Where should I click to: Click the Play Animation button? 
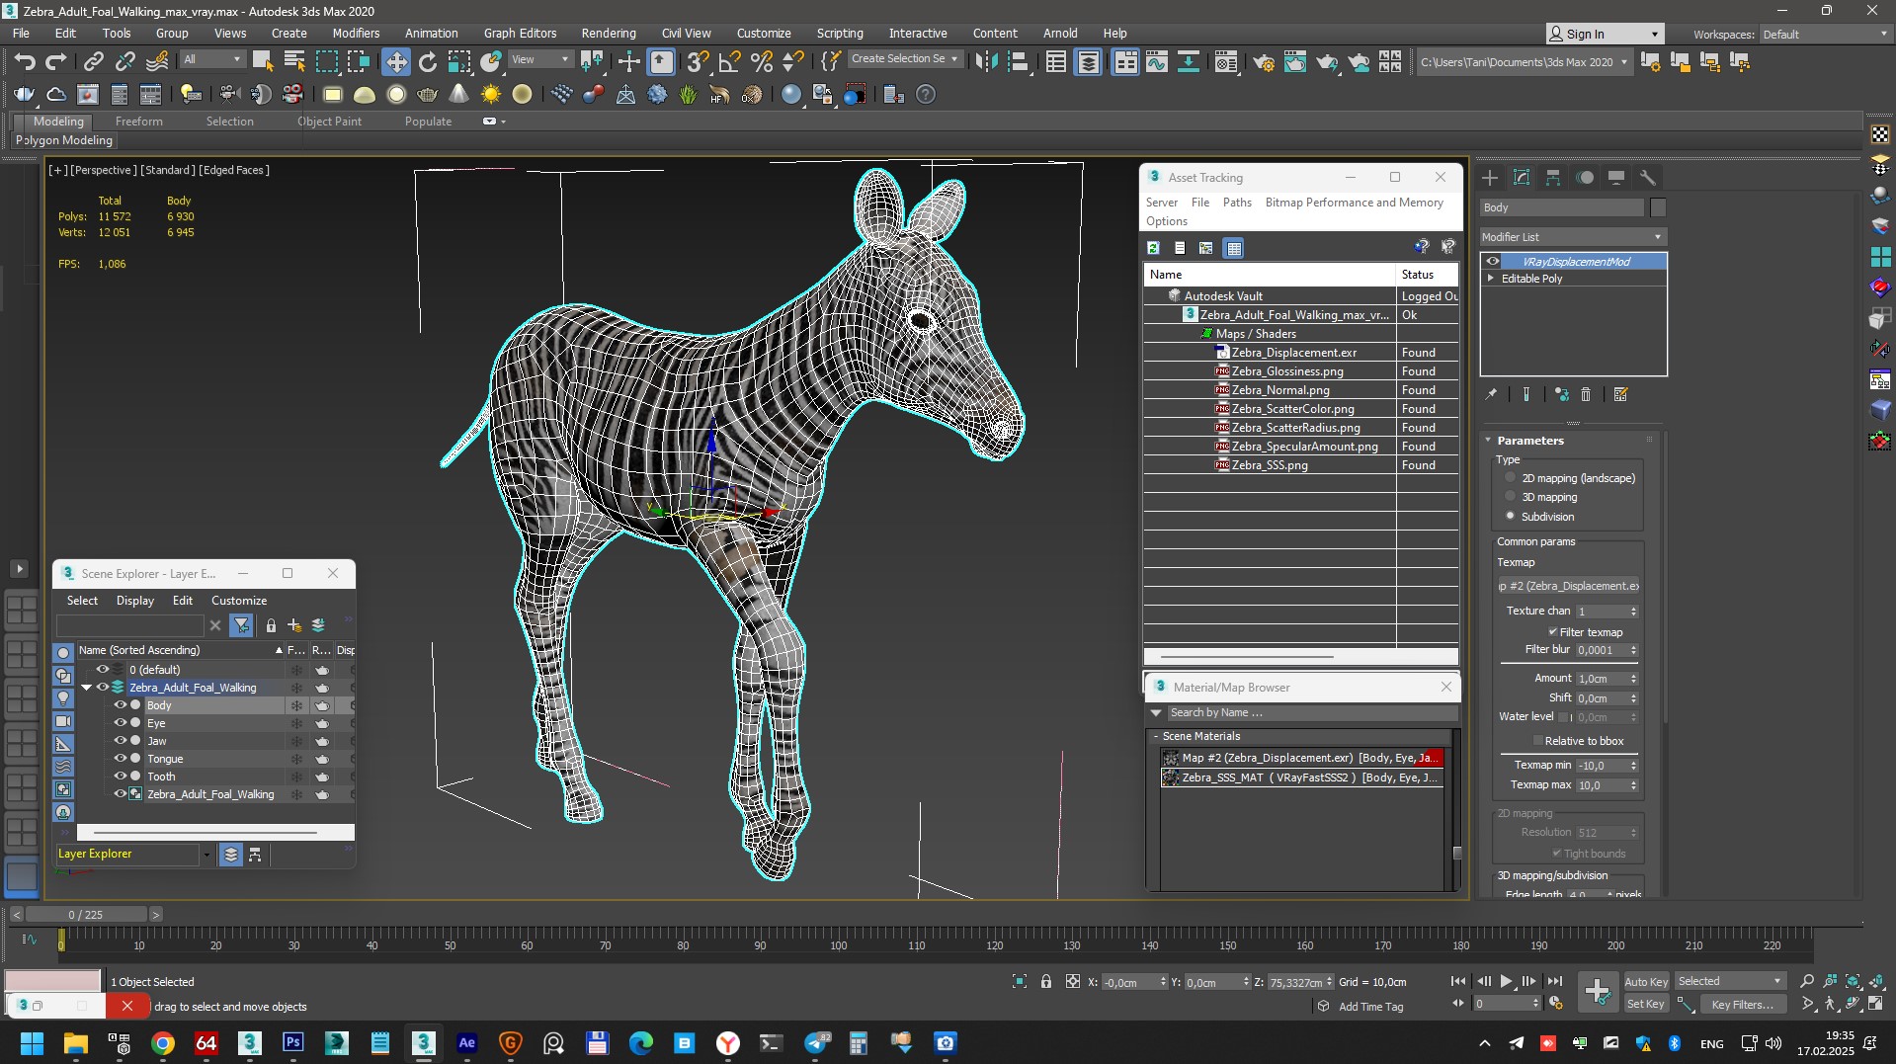point(1506,982)
